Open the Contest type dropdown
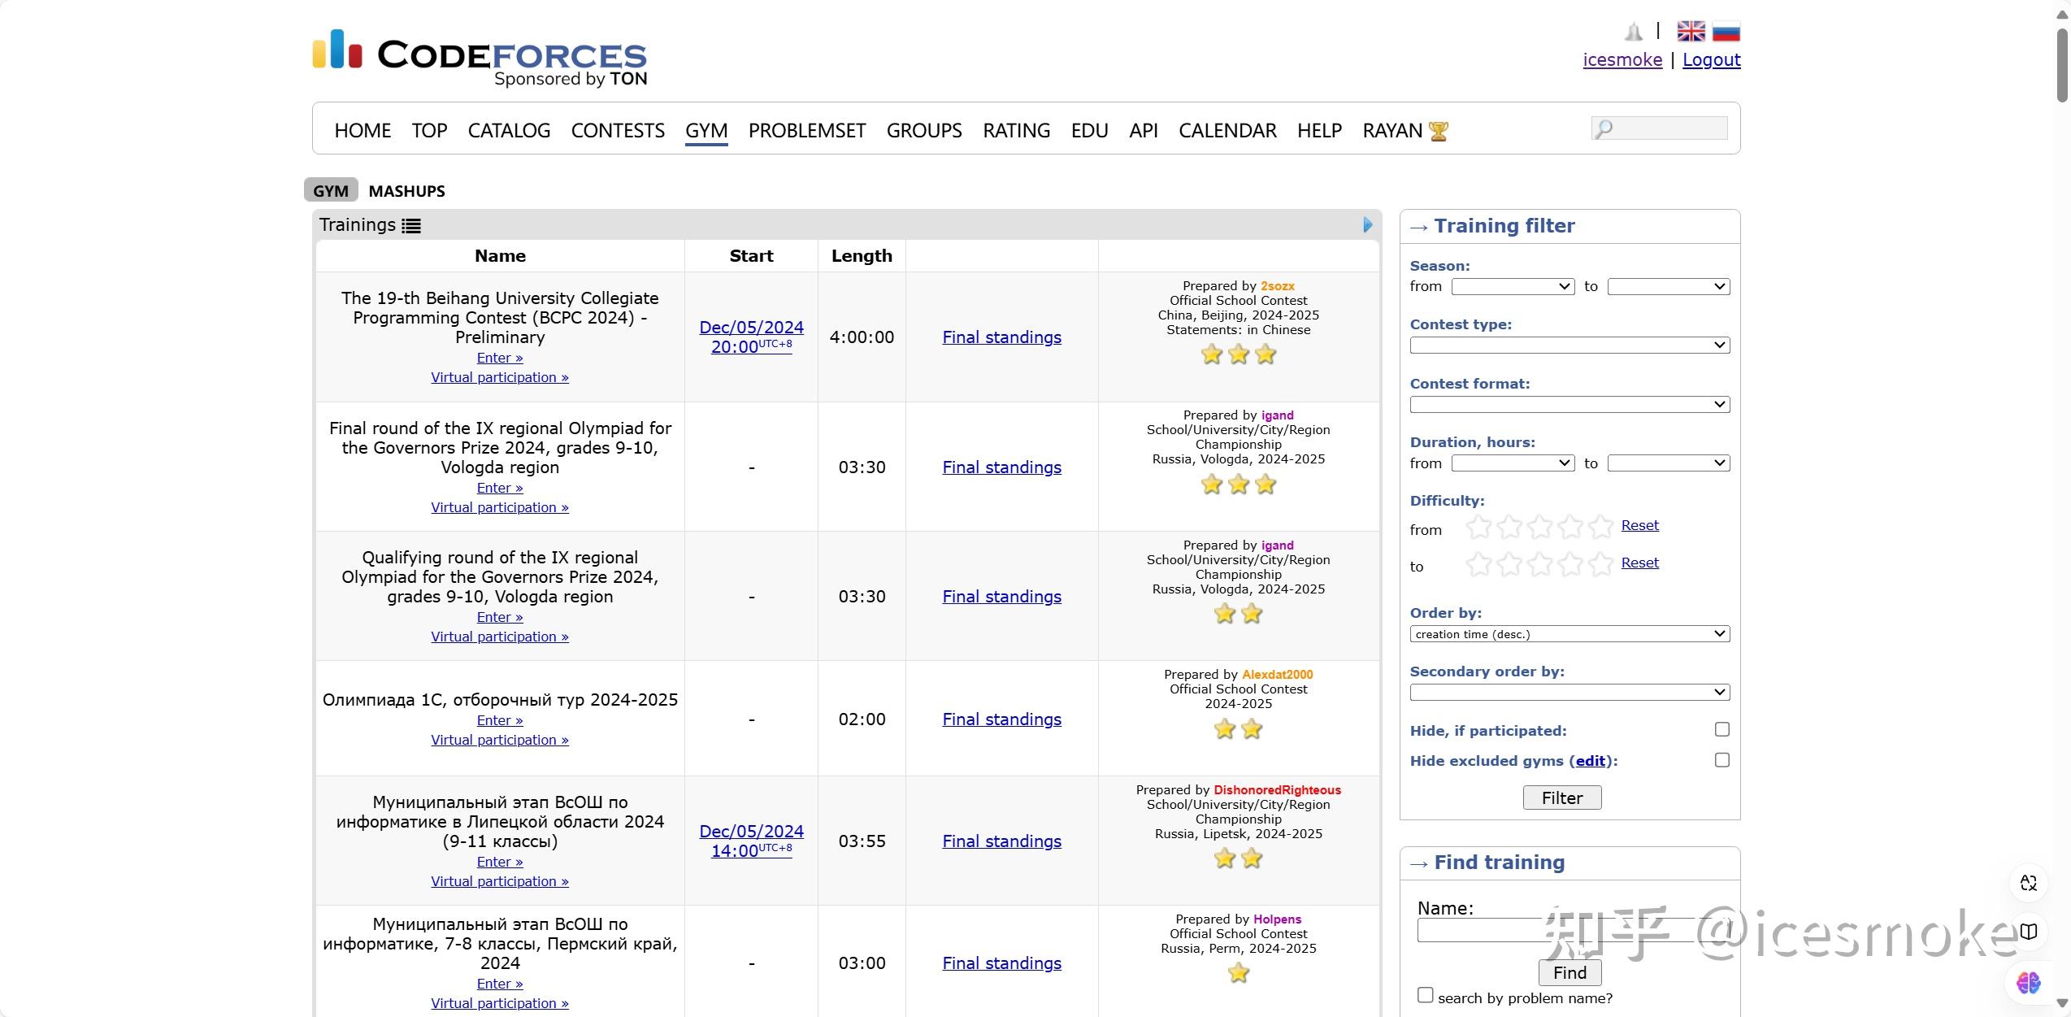This screenshot has width=2071, height=1017. (1569, 346)
